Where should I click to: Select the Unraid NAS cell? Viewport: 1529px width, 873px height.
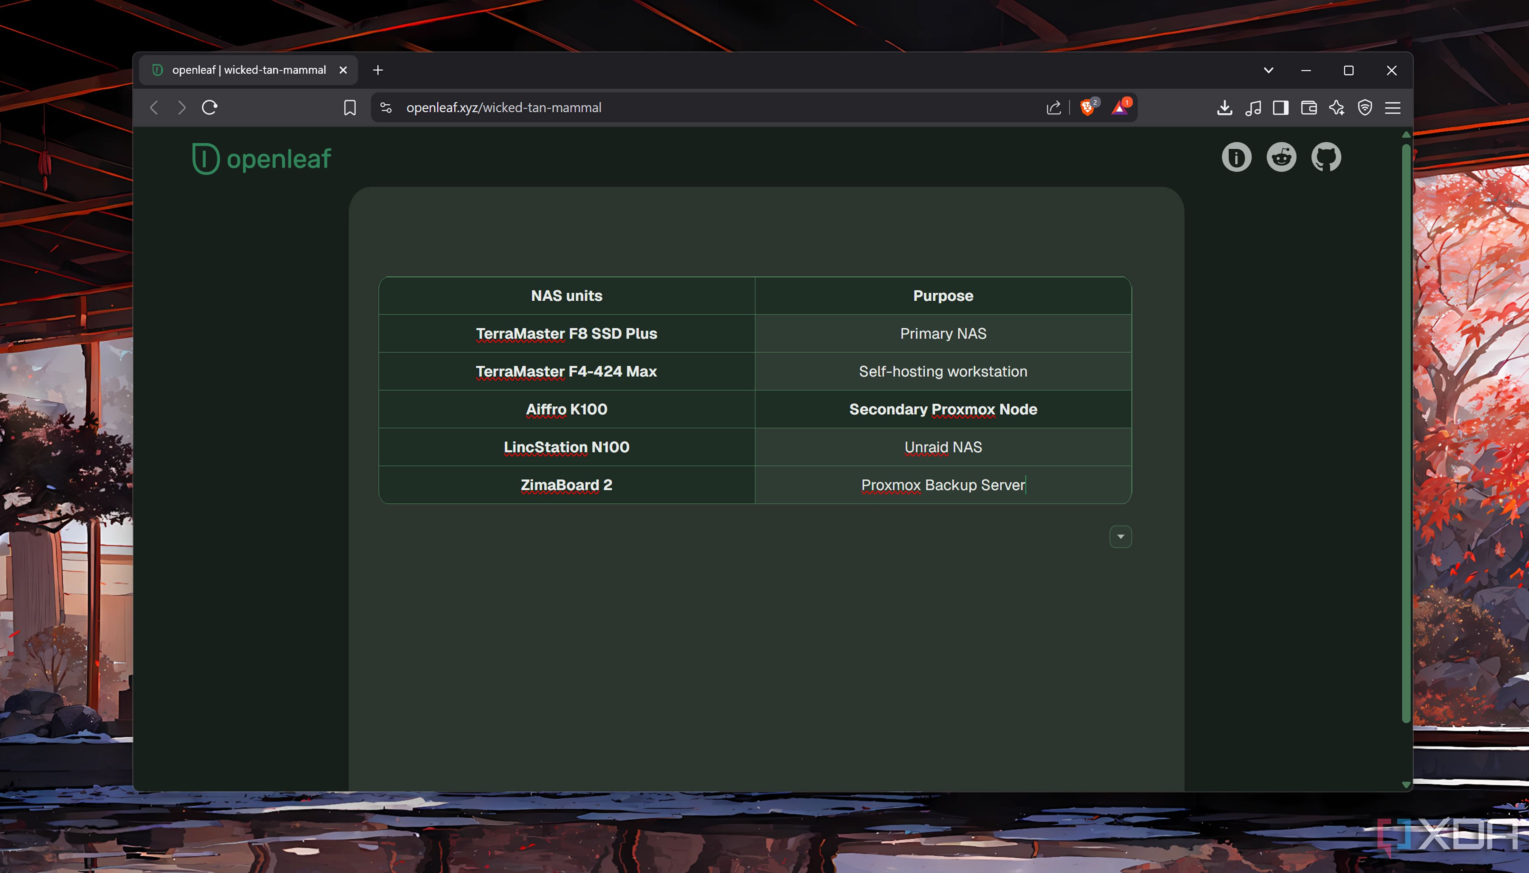tap(943, 447)
